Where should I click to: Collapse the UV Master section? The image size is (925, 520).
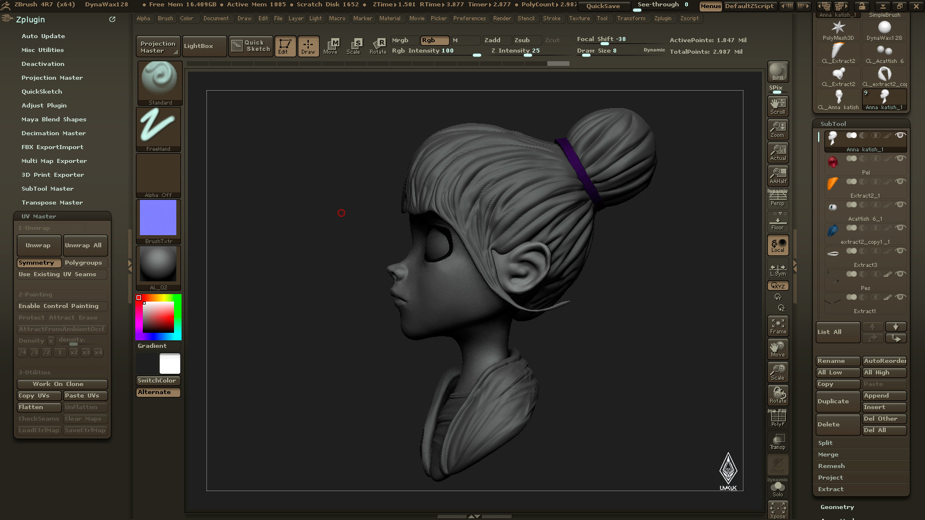point(39,217)
